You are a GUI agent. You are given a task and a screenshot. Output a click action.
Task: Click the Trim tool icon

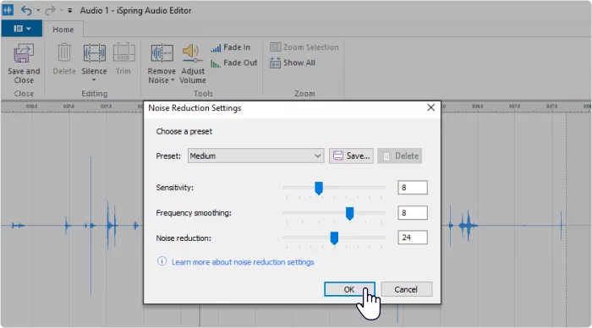123,52
